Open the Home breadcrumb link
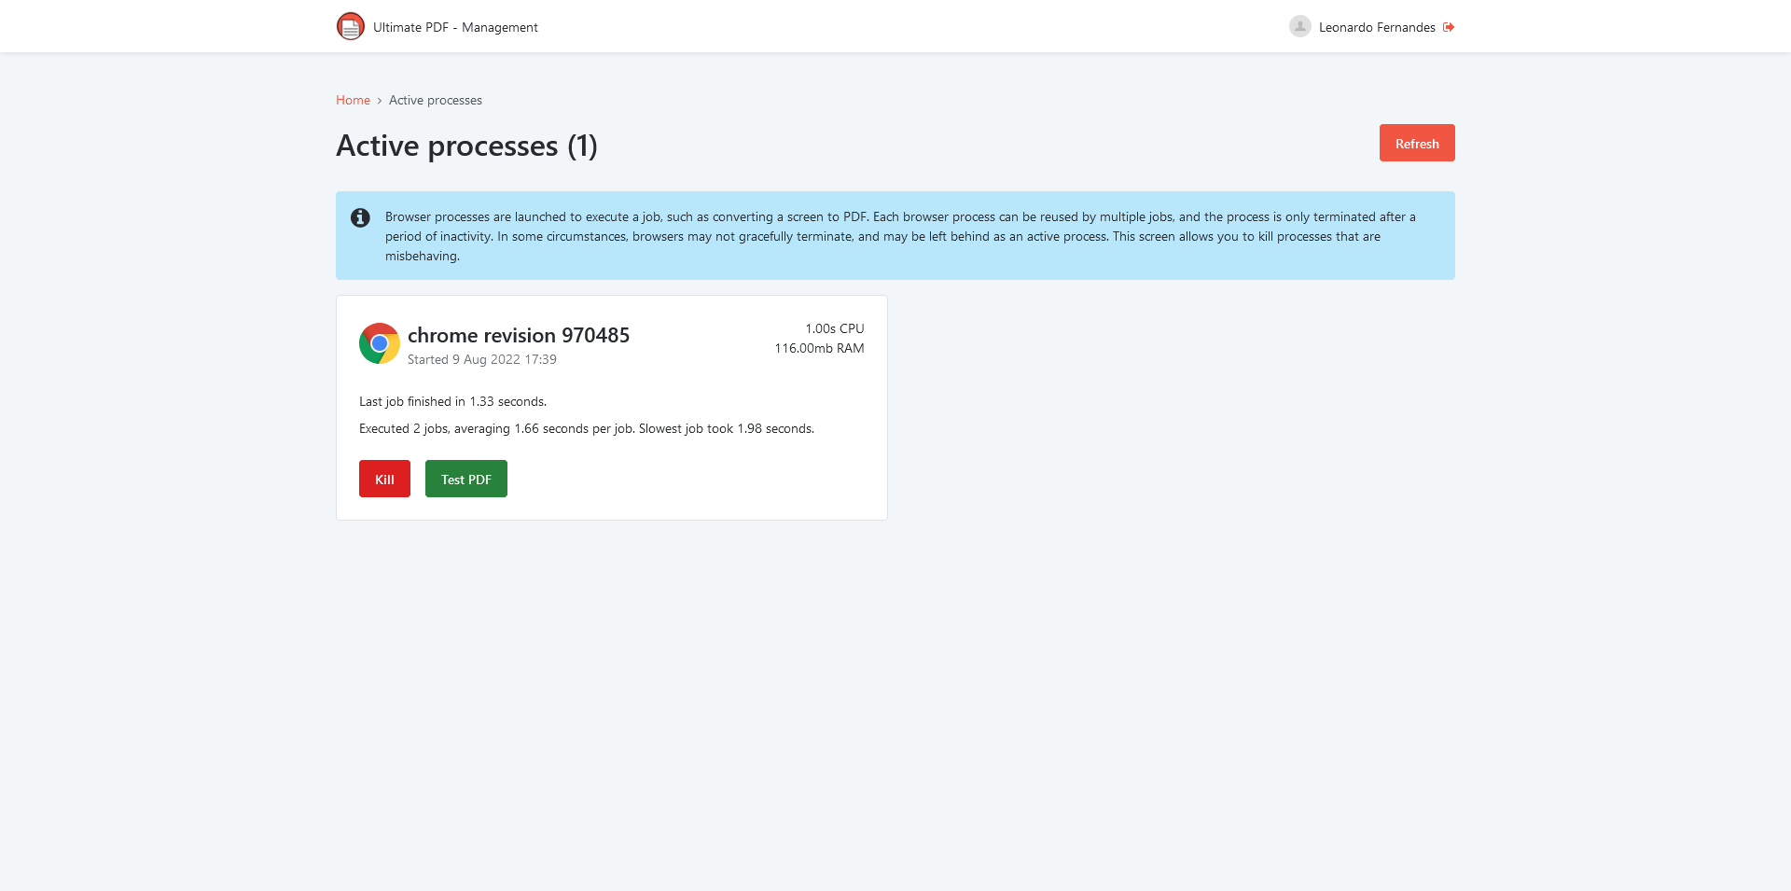The width and height of the screenshot is (1791, 891). click(x=353, y=100)
